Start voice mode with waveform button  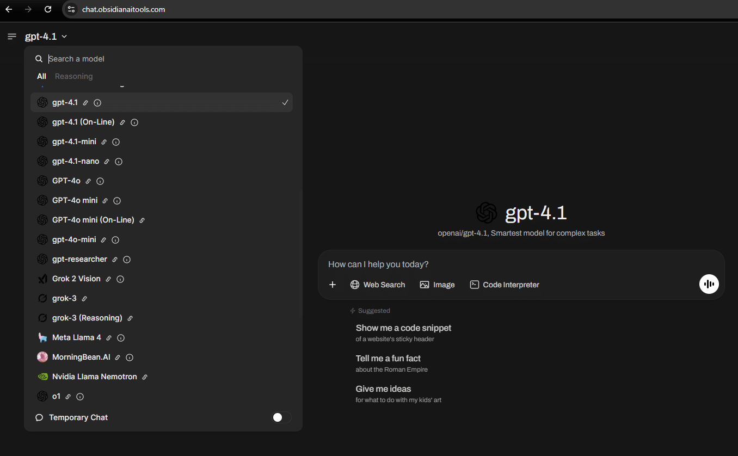click(709, 284)
